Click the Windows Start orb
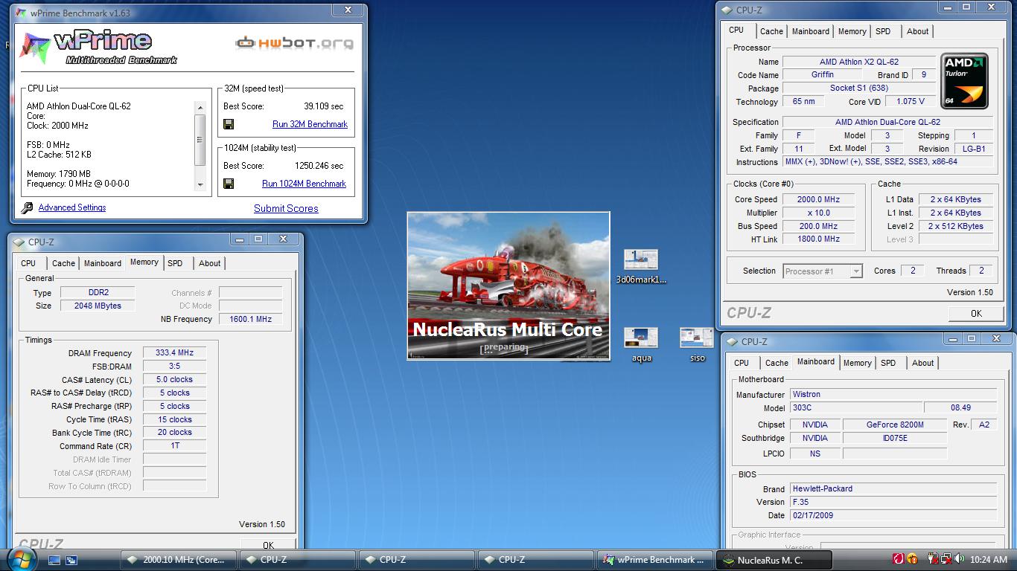The image size is (1017, 571). (20, 559)
